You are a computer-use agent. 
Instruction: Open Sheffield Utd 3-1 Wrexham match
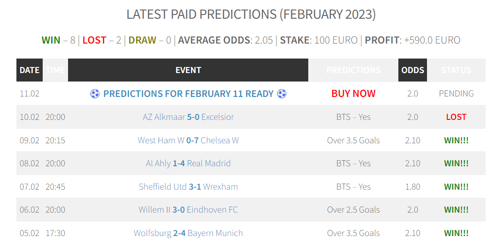pos(188,187)
